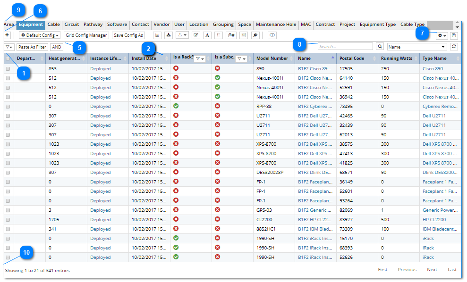This screenshot has height=282, width=467.
Task: Click the edit pencil icon in toolbar
Action: click(x=196, y=35)
